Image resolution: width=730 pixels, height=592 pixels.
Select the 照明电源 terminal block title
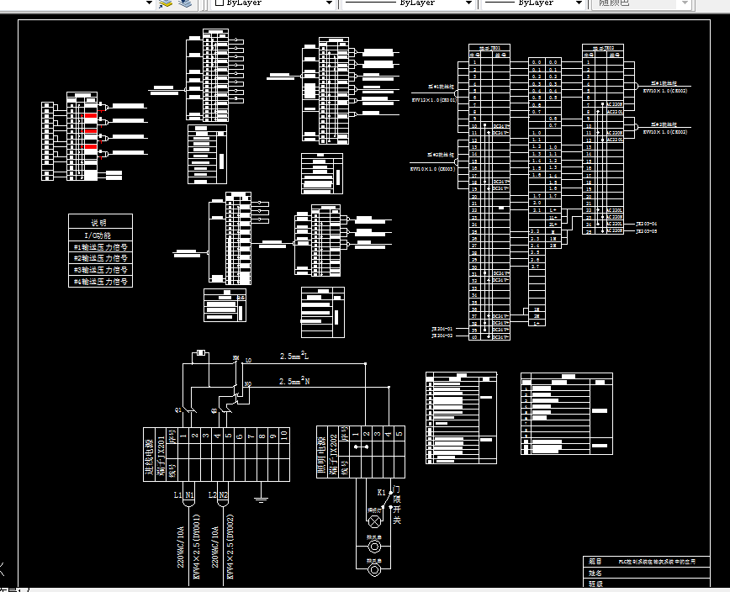coord(322,455)
